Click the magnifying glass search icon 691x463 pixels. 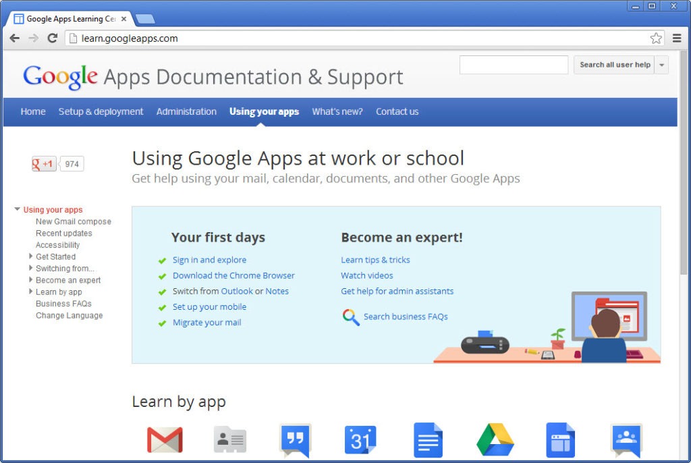click(x=351, y=317)
